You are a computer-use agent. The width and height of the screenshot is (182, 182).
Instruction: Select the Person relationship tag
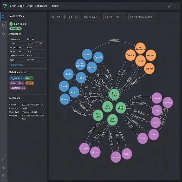point(29,78)
